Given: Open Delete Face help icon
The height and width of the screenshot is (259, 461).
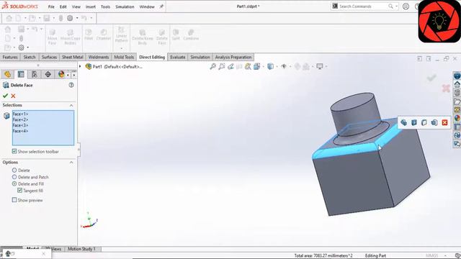Looking at the screenshot, I should coord(71,85).
